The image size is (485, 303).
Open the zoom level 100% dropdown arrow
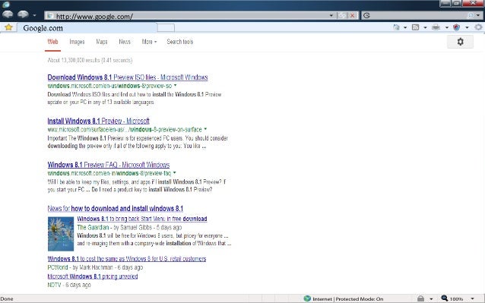coord(472,298)
